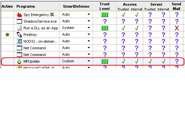Toggle Access Trusted permission for ShadowService.exe
The height and width of the screenshot is (128, 185).
(123, 21)
